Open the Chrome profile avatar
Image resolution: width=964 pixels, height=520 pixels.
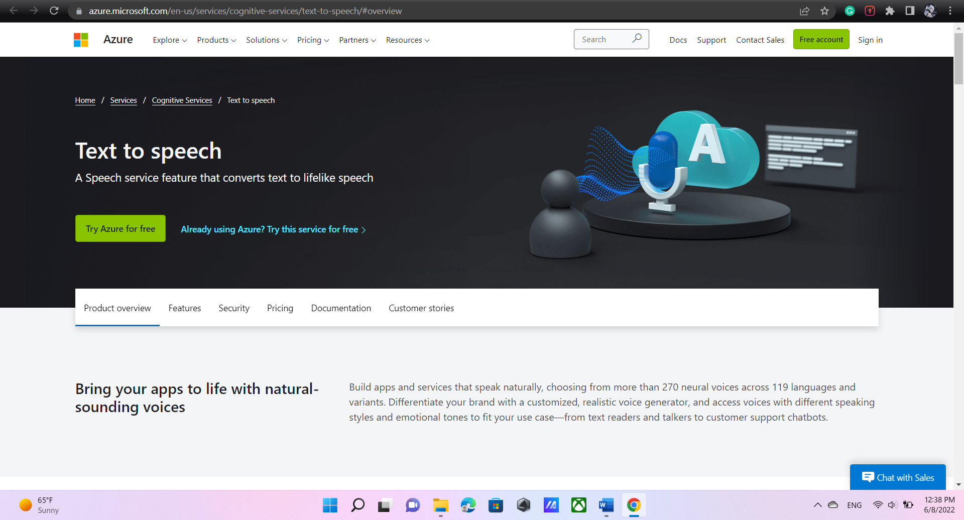(930, 11)
